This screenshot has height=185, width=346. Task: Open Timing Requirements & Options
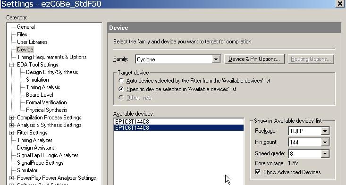[52, 57]
